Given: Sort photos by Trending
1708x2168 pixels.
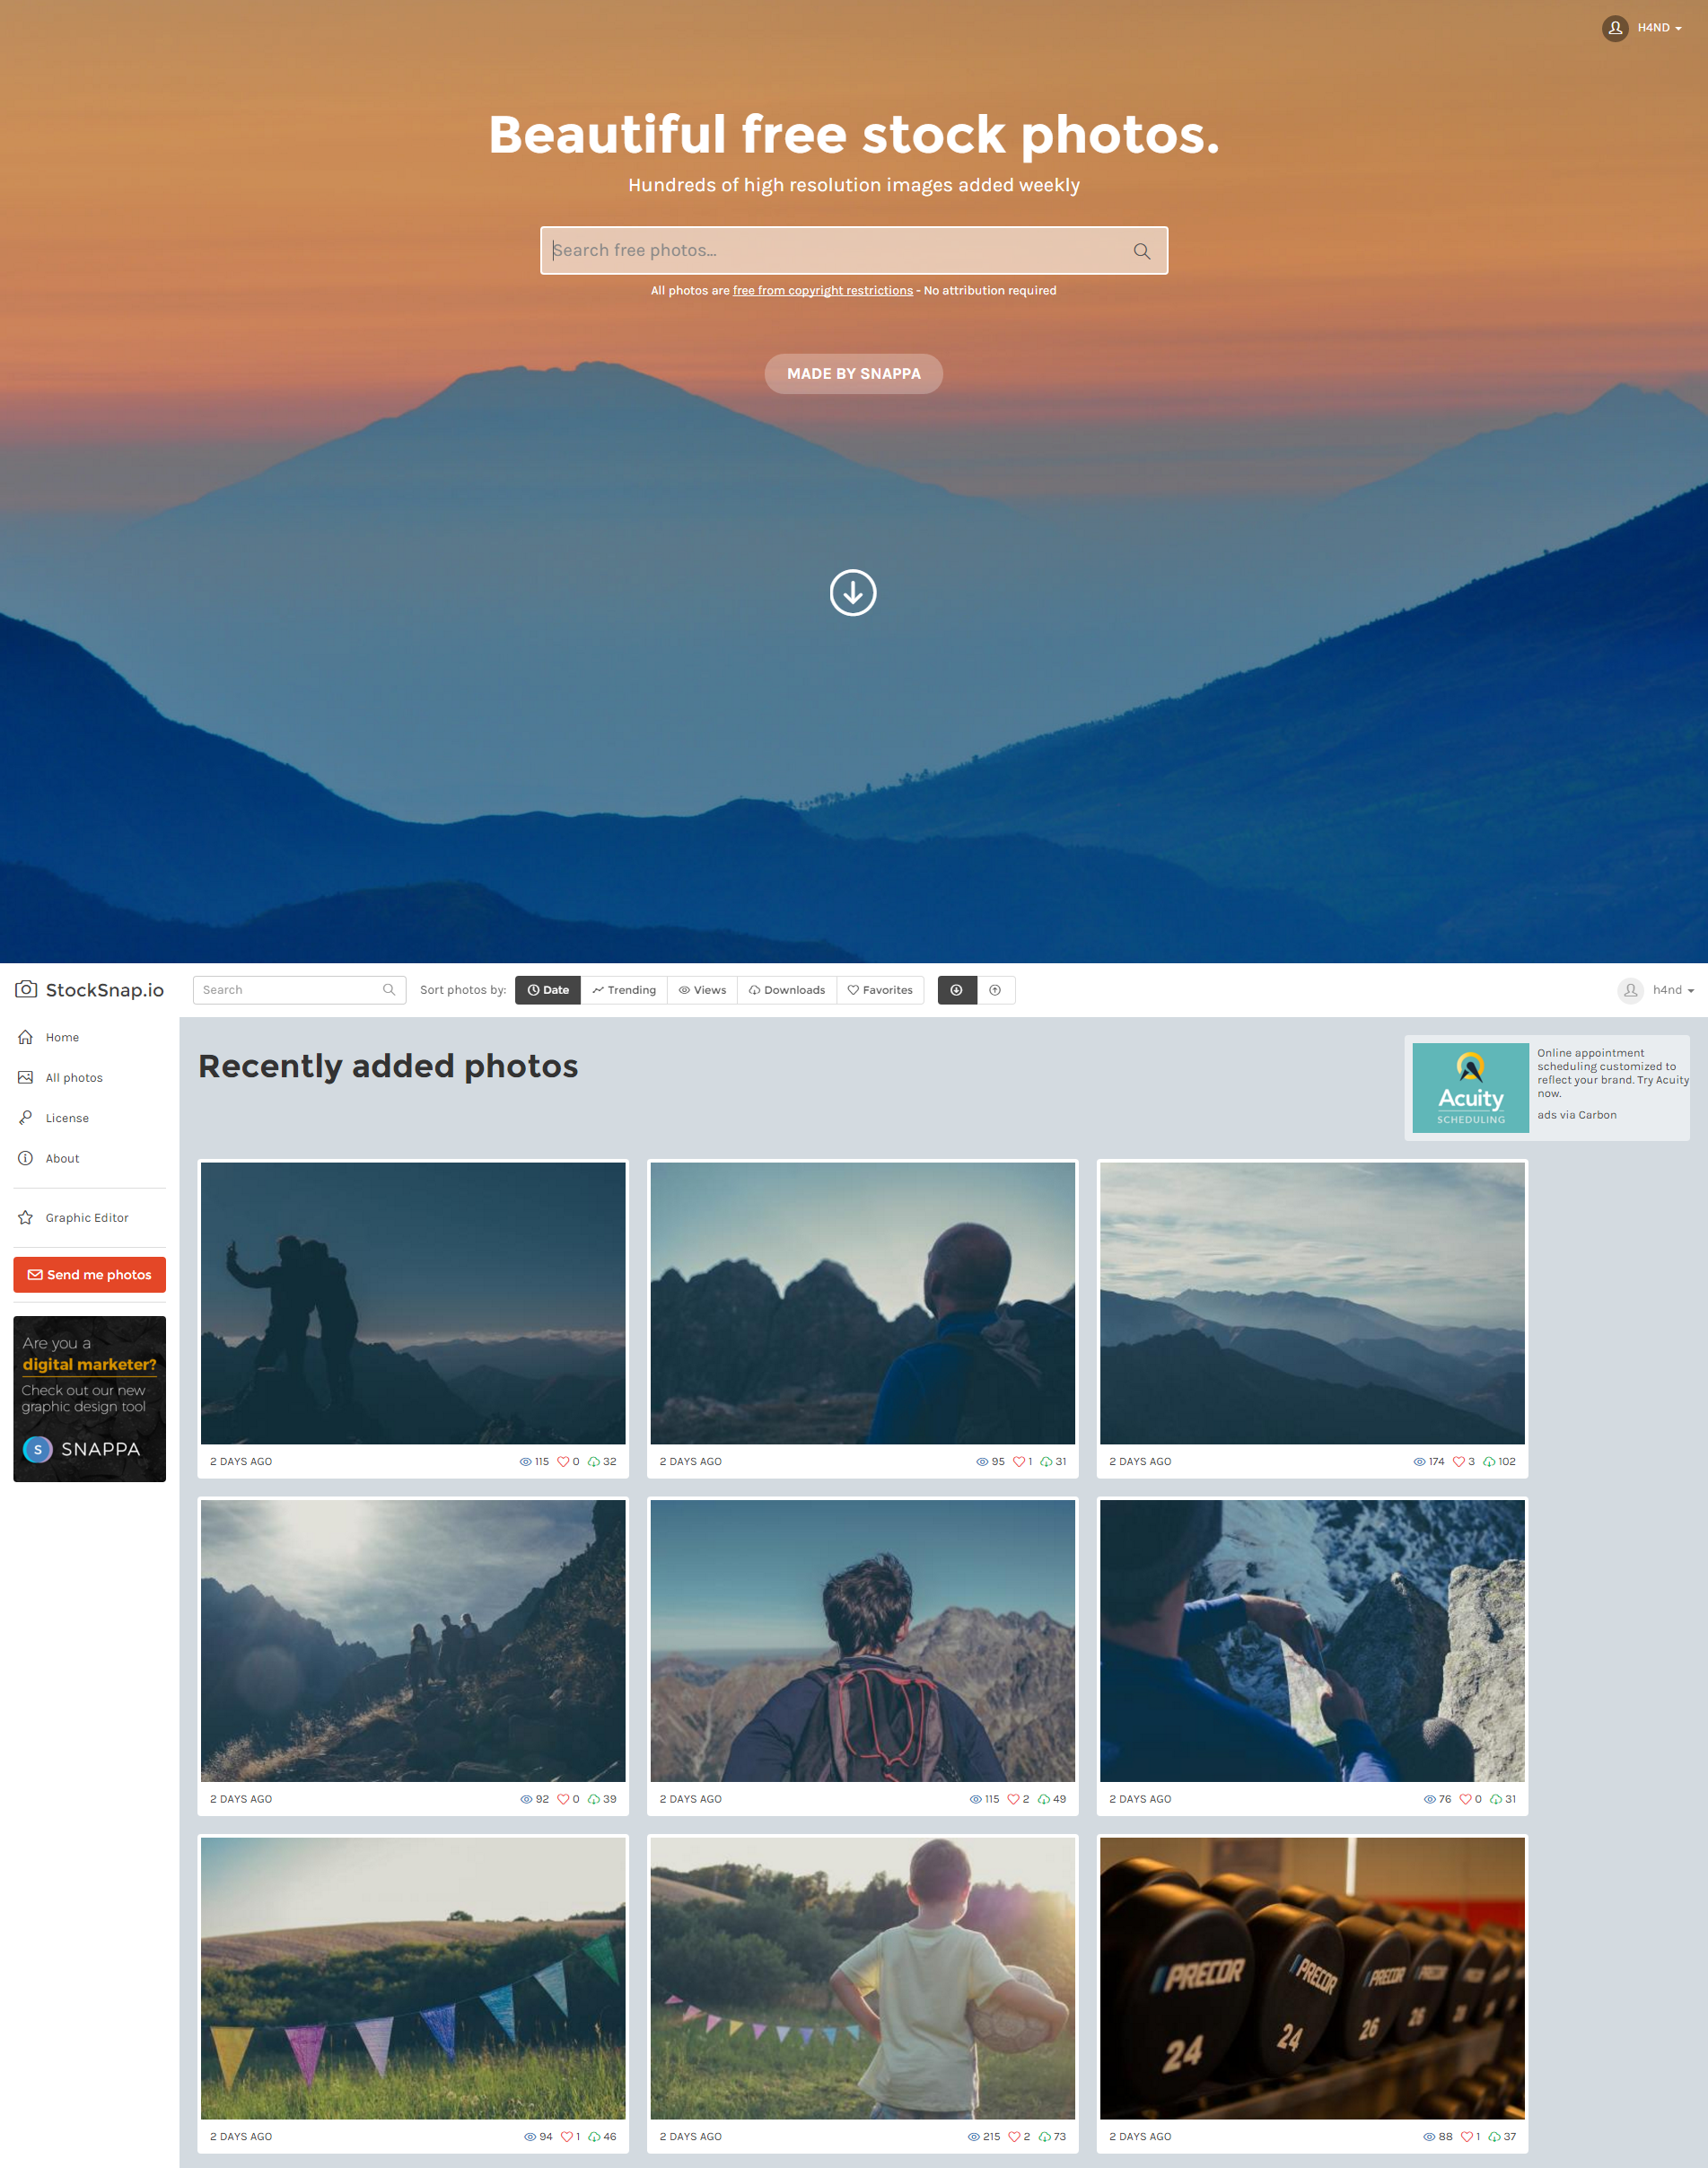Looking at the screenshot, I should tap(624, 990).
